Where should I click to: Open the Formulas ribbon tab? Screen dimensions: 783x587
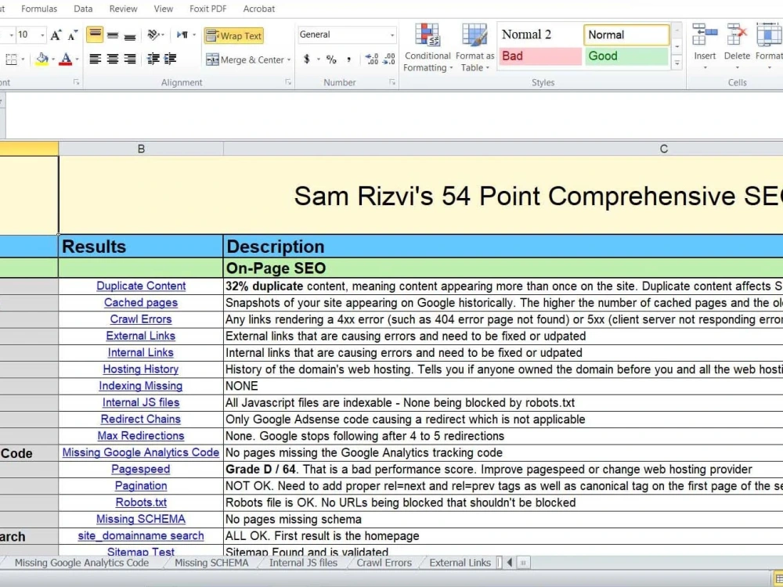click(x=39, y=9)
